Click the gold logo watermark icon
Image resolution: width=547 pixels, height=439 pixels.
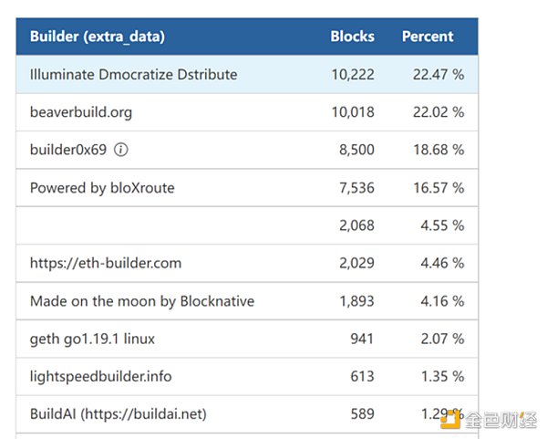click(x=449, y=419)
